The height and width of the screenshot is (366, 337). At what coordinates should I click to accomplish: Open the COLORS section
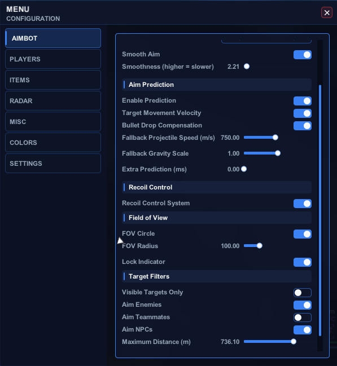coord(53,142)
